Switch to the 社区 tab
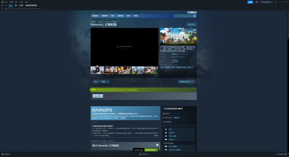Image resolution: width=289 pixels, height=157 pixels. tap(21, 5)
